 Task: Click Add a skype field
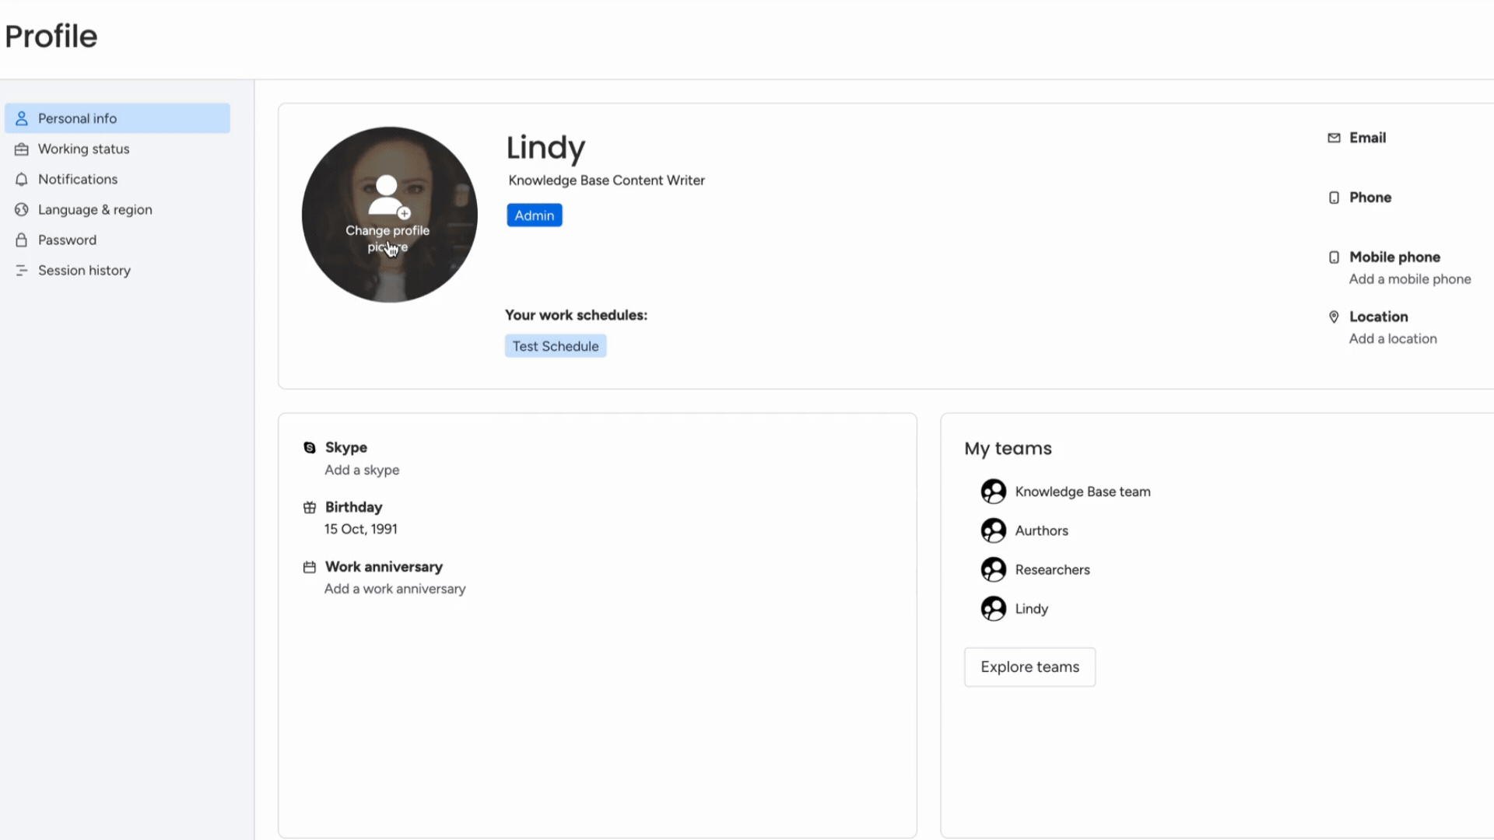[x=362, y=470]
